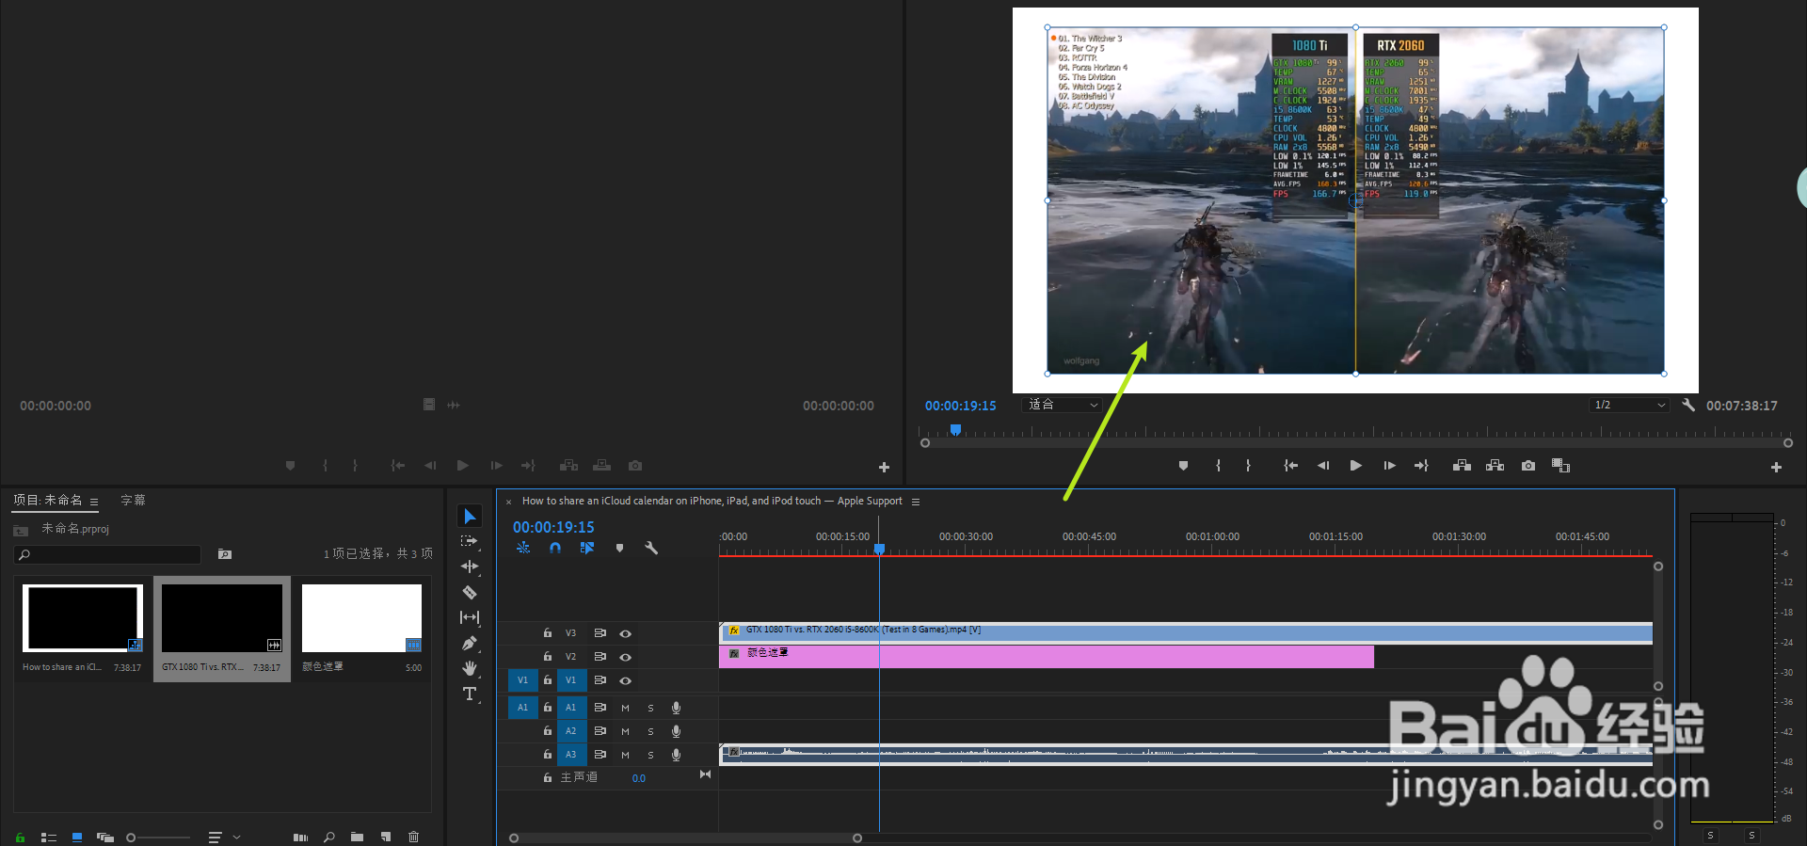Select the Ripple Edit tool
Viewport: 1807px width, 846px height.
[x=470, y=567]
